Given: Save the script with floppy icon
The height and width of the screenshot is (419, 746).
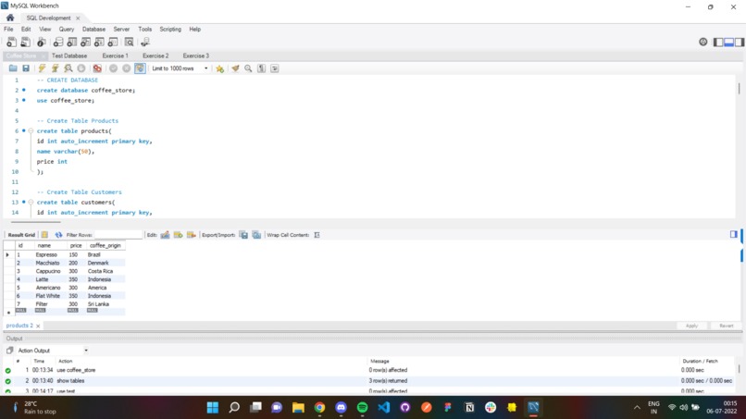Looking at the screenshot, I should tap(26, 68).
